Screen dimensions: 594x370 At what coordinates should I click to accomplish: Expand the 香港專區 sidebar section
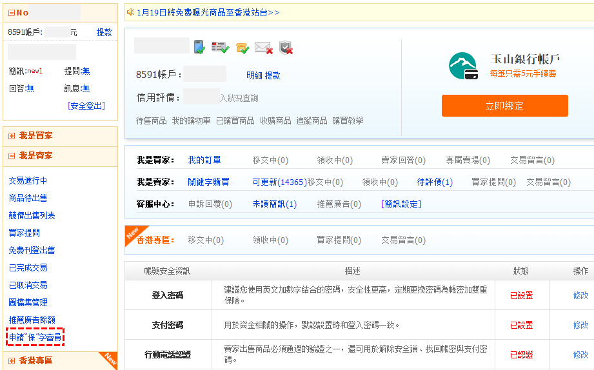click(11, 361)
